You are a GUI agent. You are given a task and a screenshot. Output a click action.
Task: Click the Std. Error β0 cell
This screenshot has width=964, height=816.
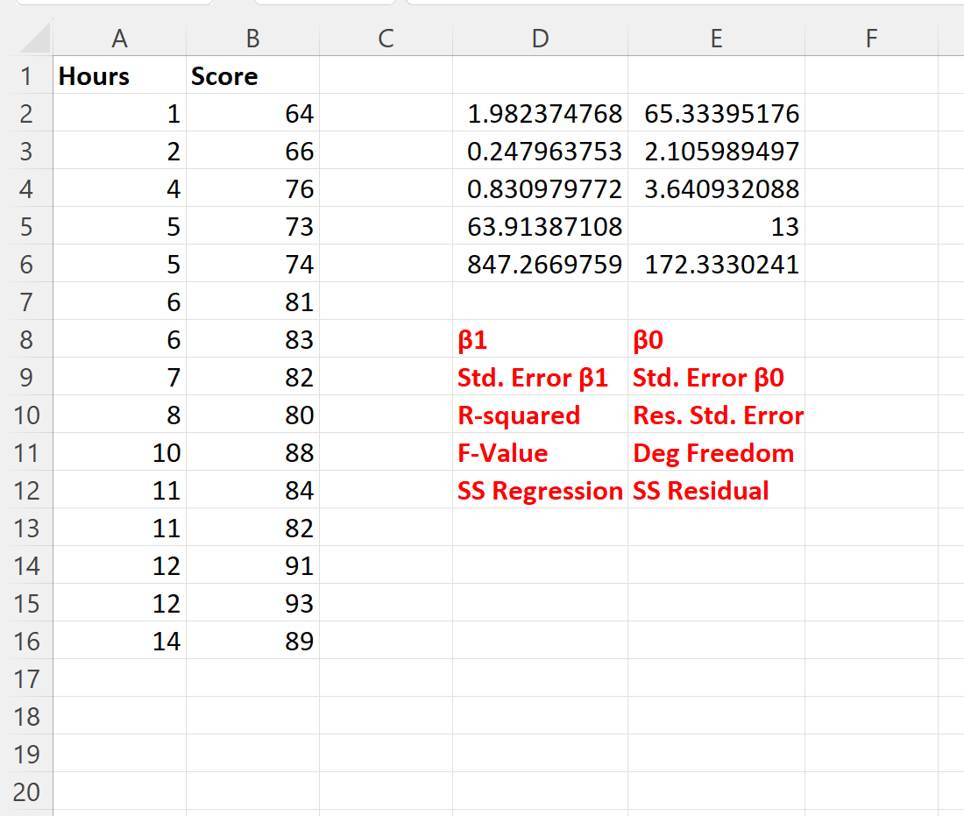716,377
